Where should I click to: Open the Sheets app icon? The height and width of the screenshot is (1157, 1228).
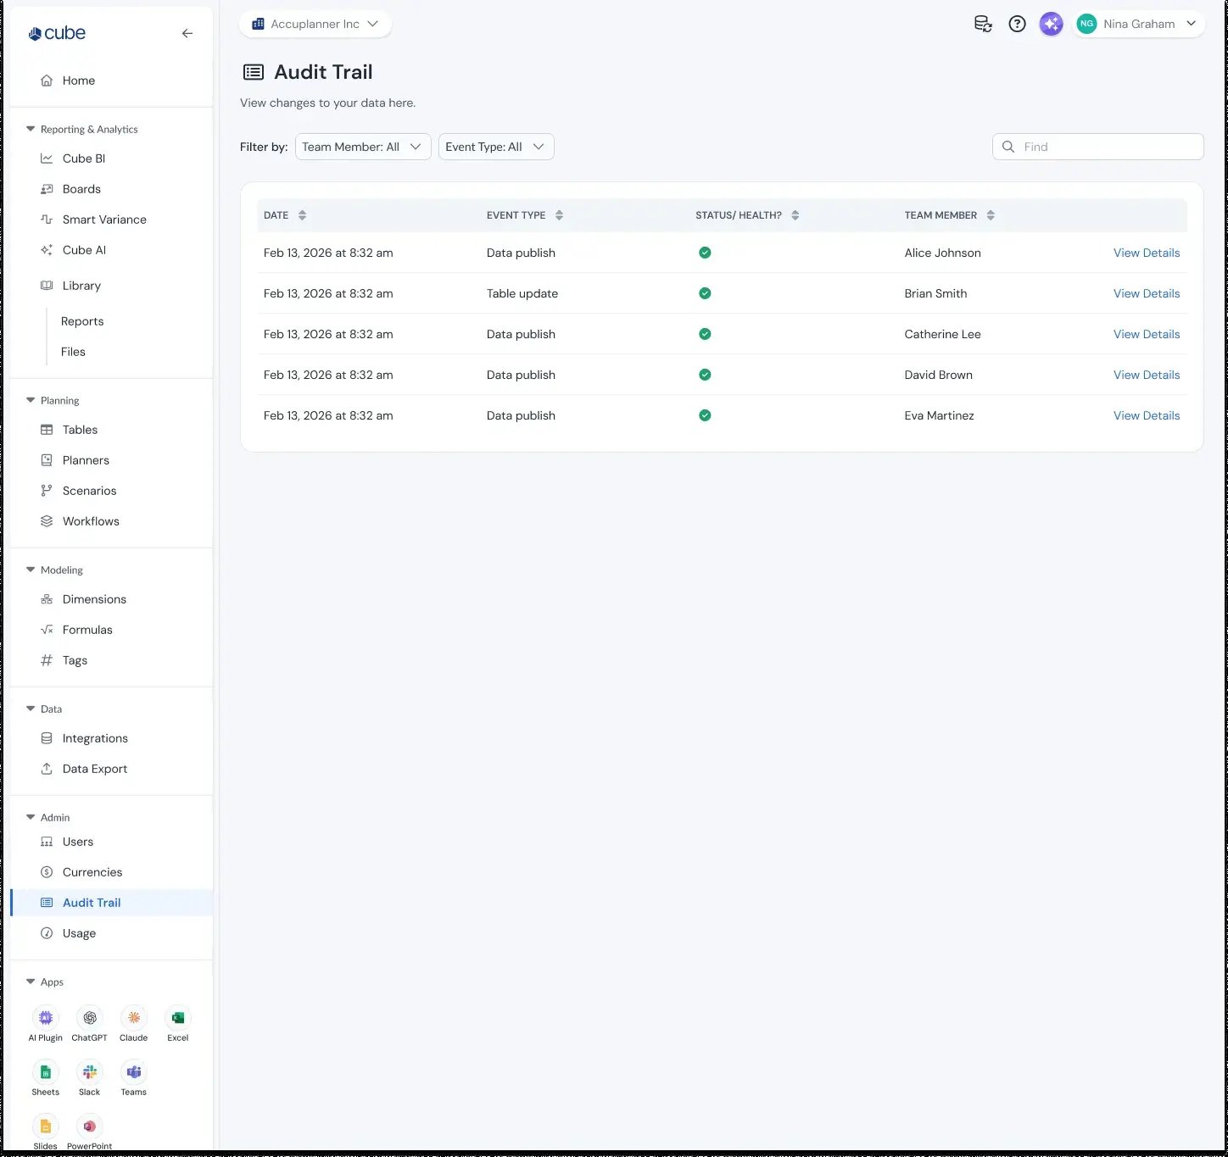point(46,1071)
